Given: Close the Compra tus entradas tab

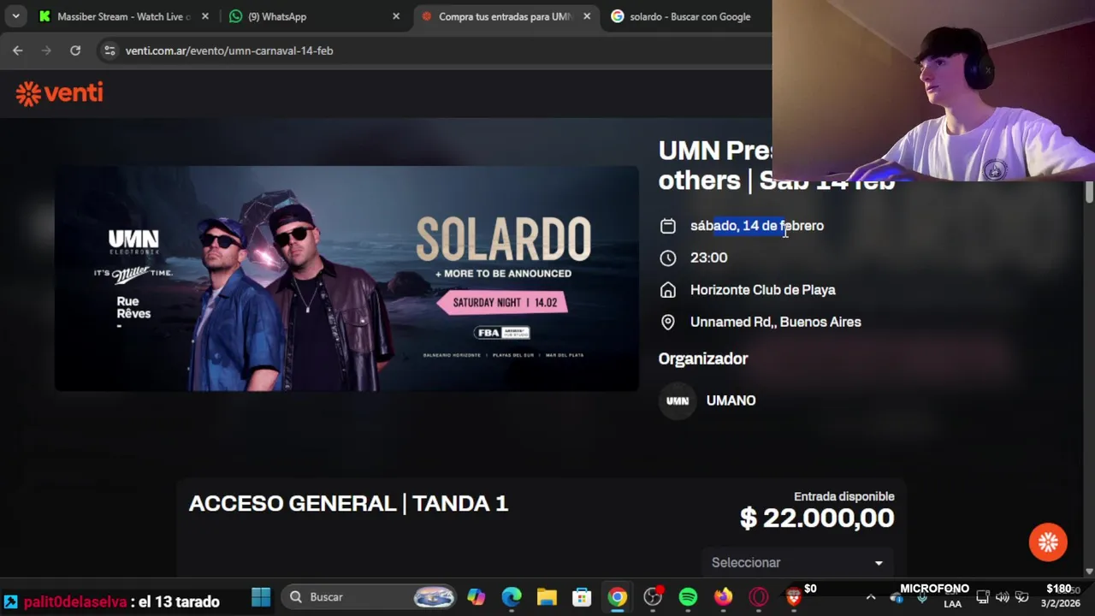Looking at the screenshot, I should [587, 16].
